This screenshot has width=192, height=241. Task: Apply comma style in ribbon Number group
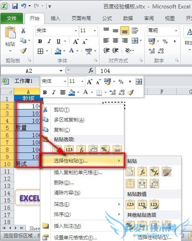coord(175,41)
